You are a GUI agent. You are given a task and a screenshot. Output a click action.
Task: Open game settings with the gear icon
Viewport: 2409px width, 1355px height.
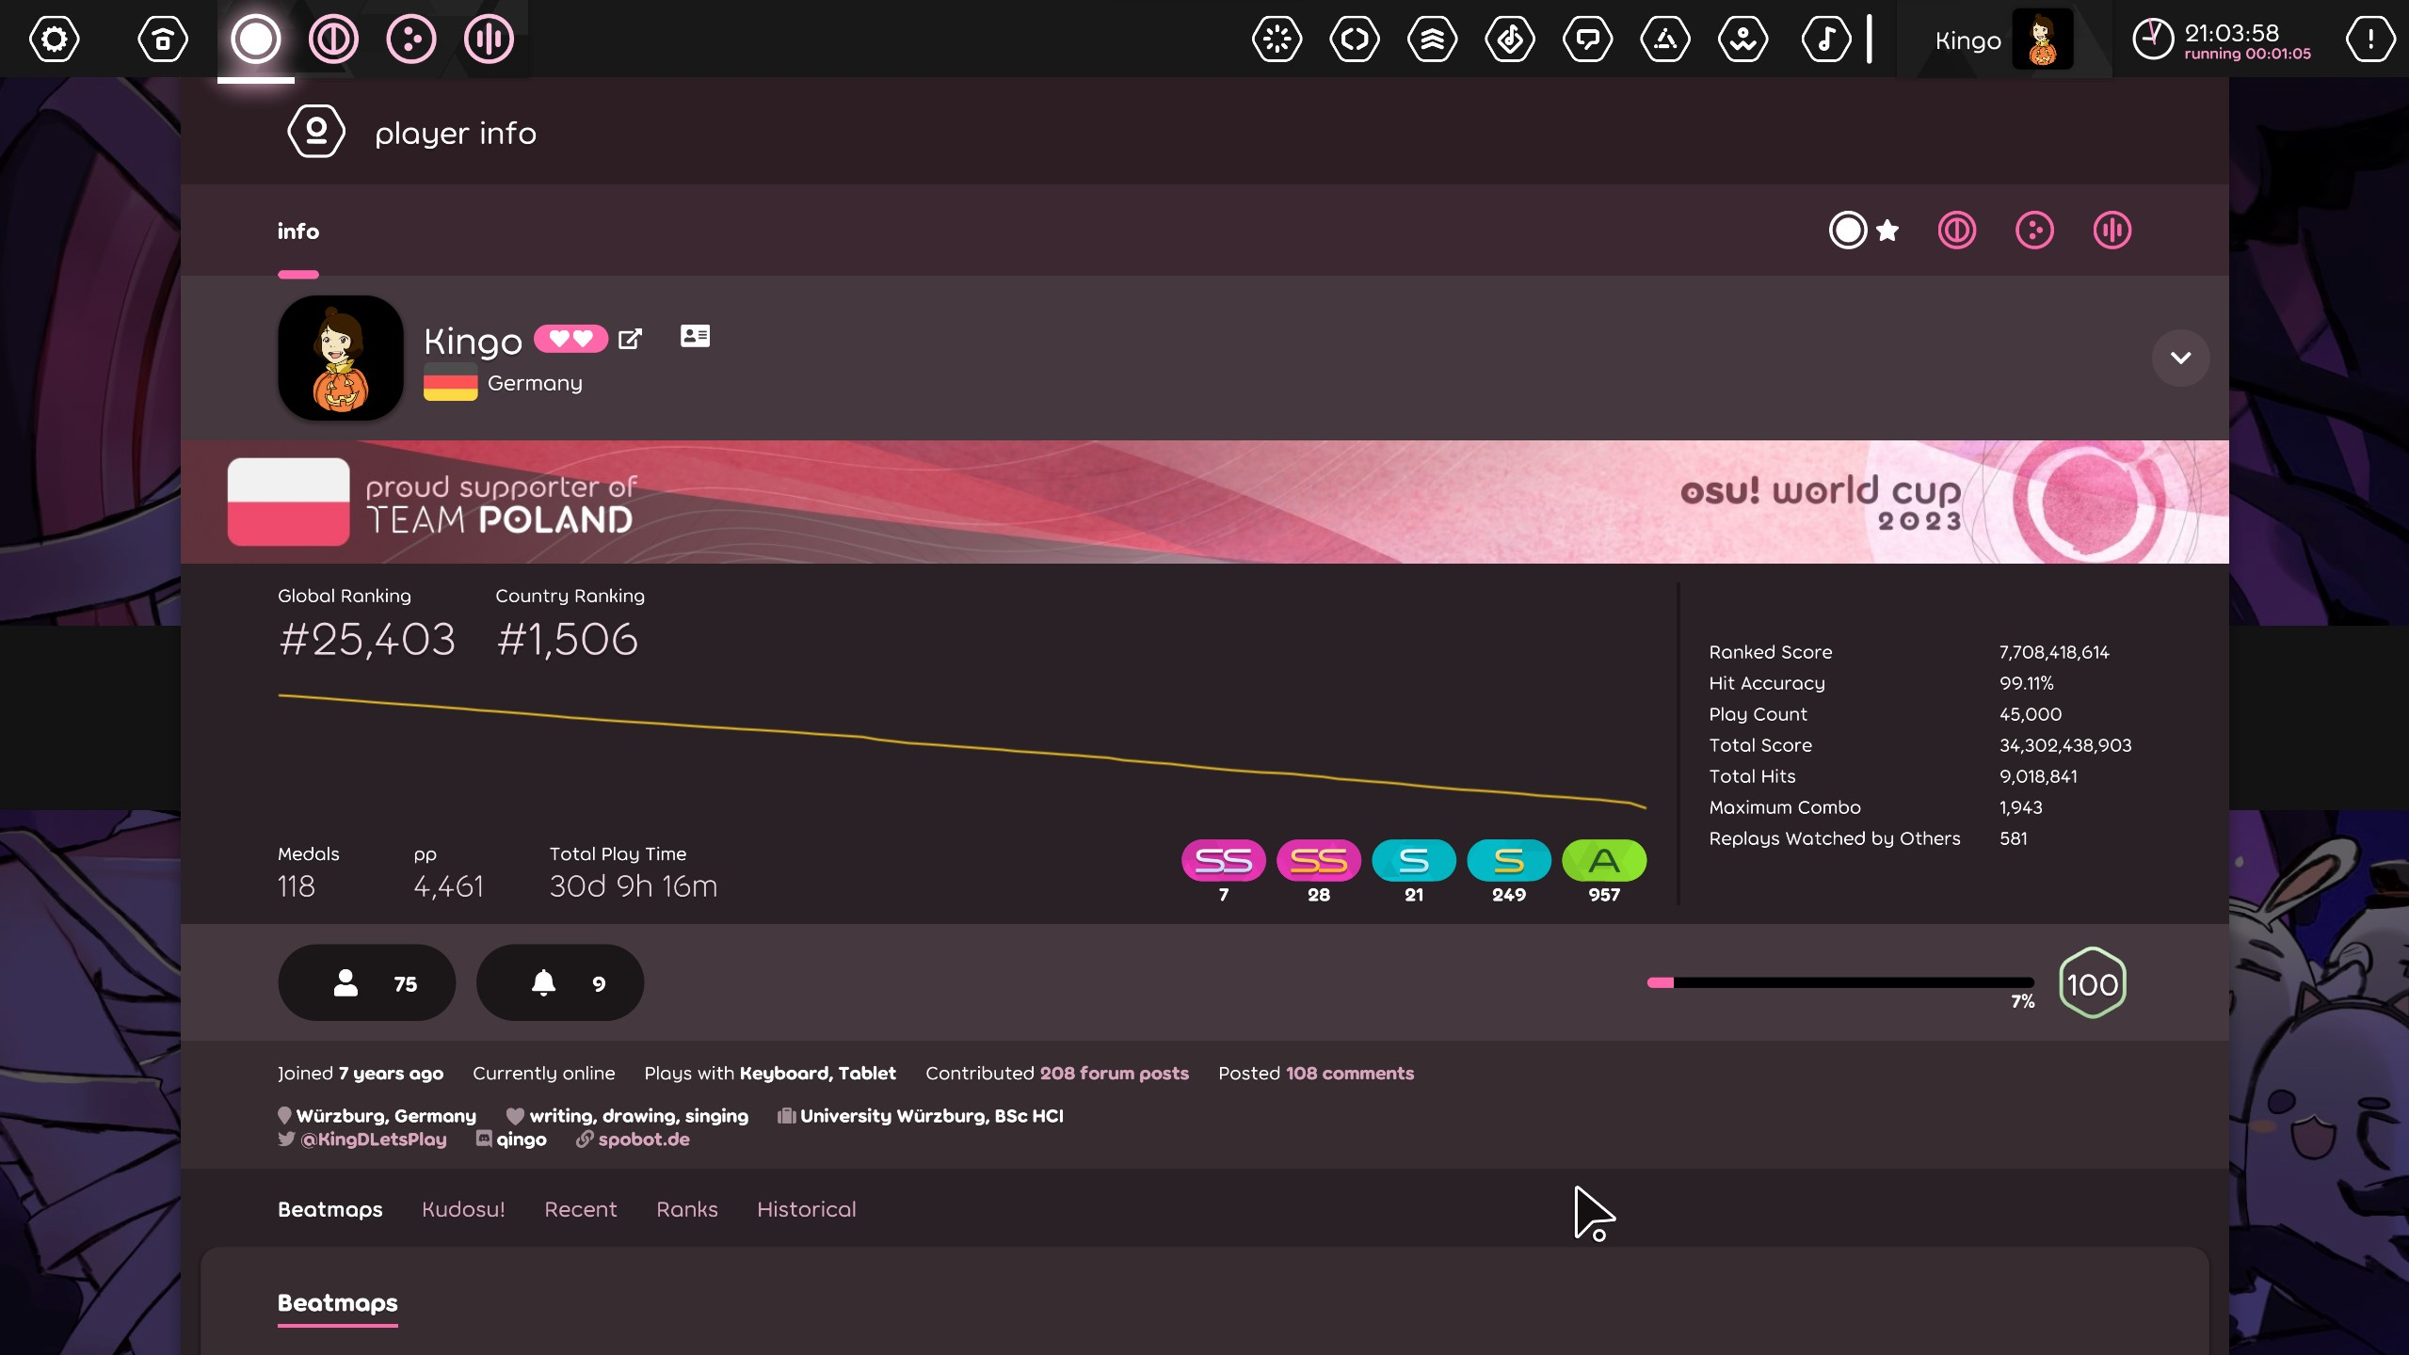[54, 39]
